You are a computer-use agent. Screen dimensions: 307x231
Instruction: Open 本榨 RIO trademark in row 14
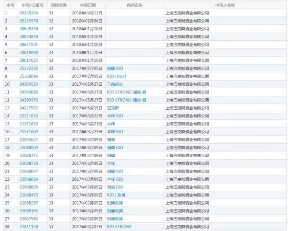(115, 116)
